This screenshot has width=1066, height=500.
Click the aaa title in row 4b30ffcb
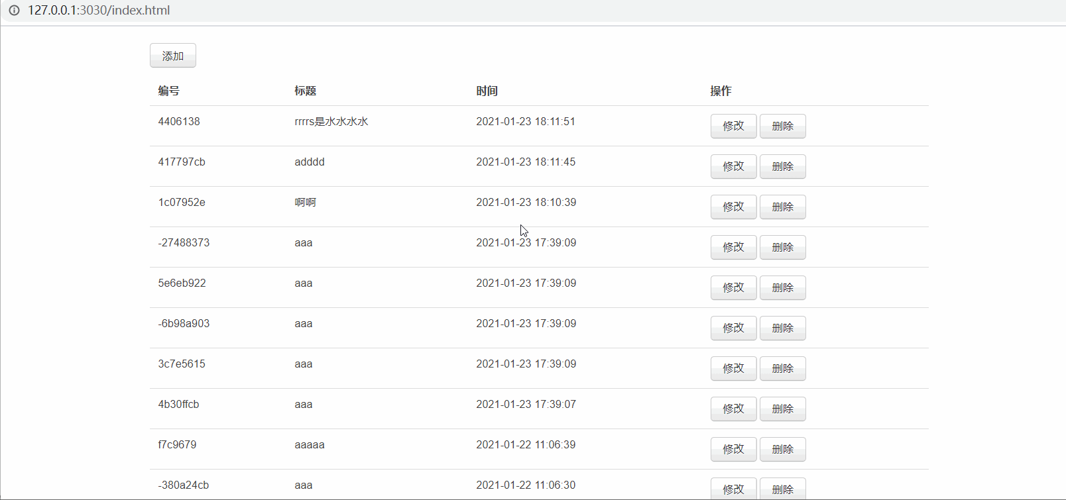pyautogui.click(x=304, y=405)
